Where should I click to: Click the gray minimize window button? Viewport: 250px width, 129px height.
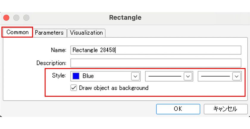(x=16, y=18)
